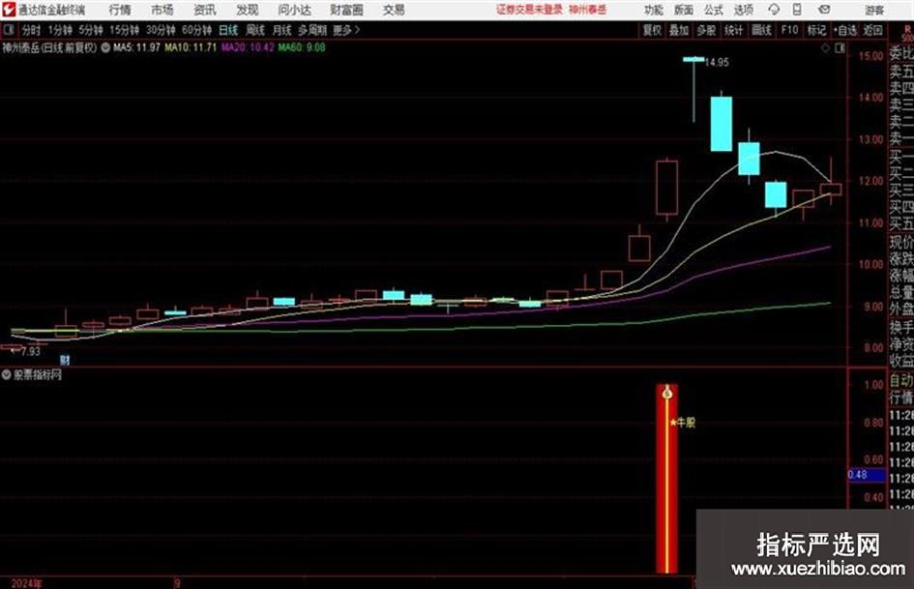Screen dimensions: 914x589
Task: Select the 周线 weekly chart tab
Action: tap(254, 30)
